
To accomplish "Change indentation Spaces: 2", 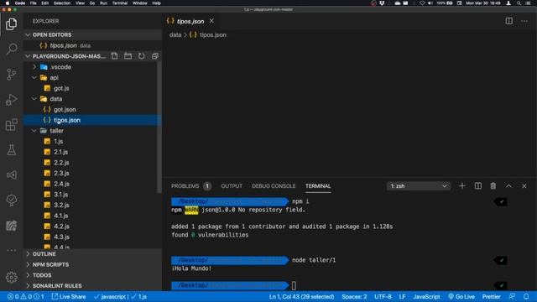I will click(x=354, y=296).
